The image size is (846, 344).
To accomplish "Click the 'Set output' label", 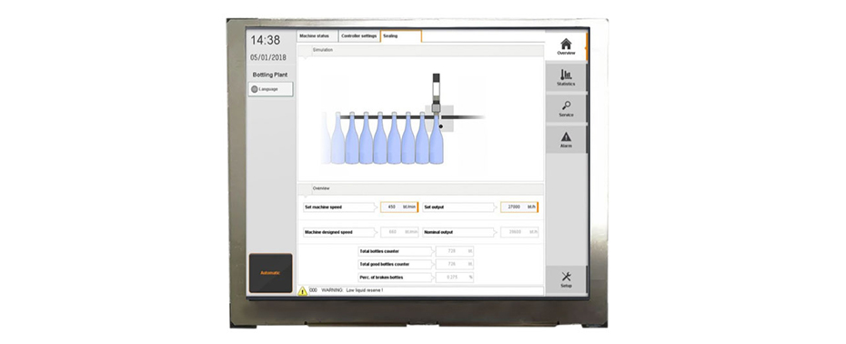I will tap(434, 207).
